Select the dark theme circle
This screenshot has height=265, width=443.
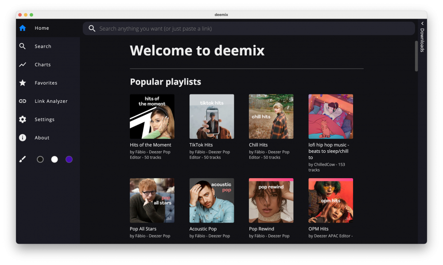(x=40, y=160)
